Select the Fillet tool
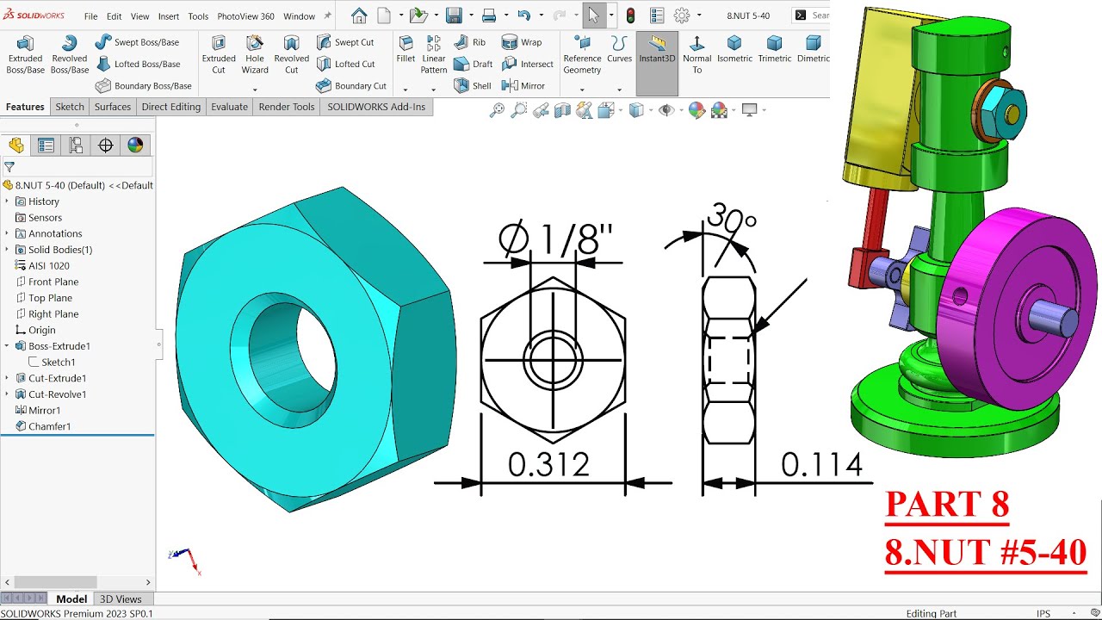The image size is (1102, 620). click(x=406, y=49)
